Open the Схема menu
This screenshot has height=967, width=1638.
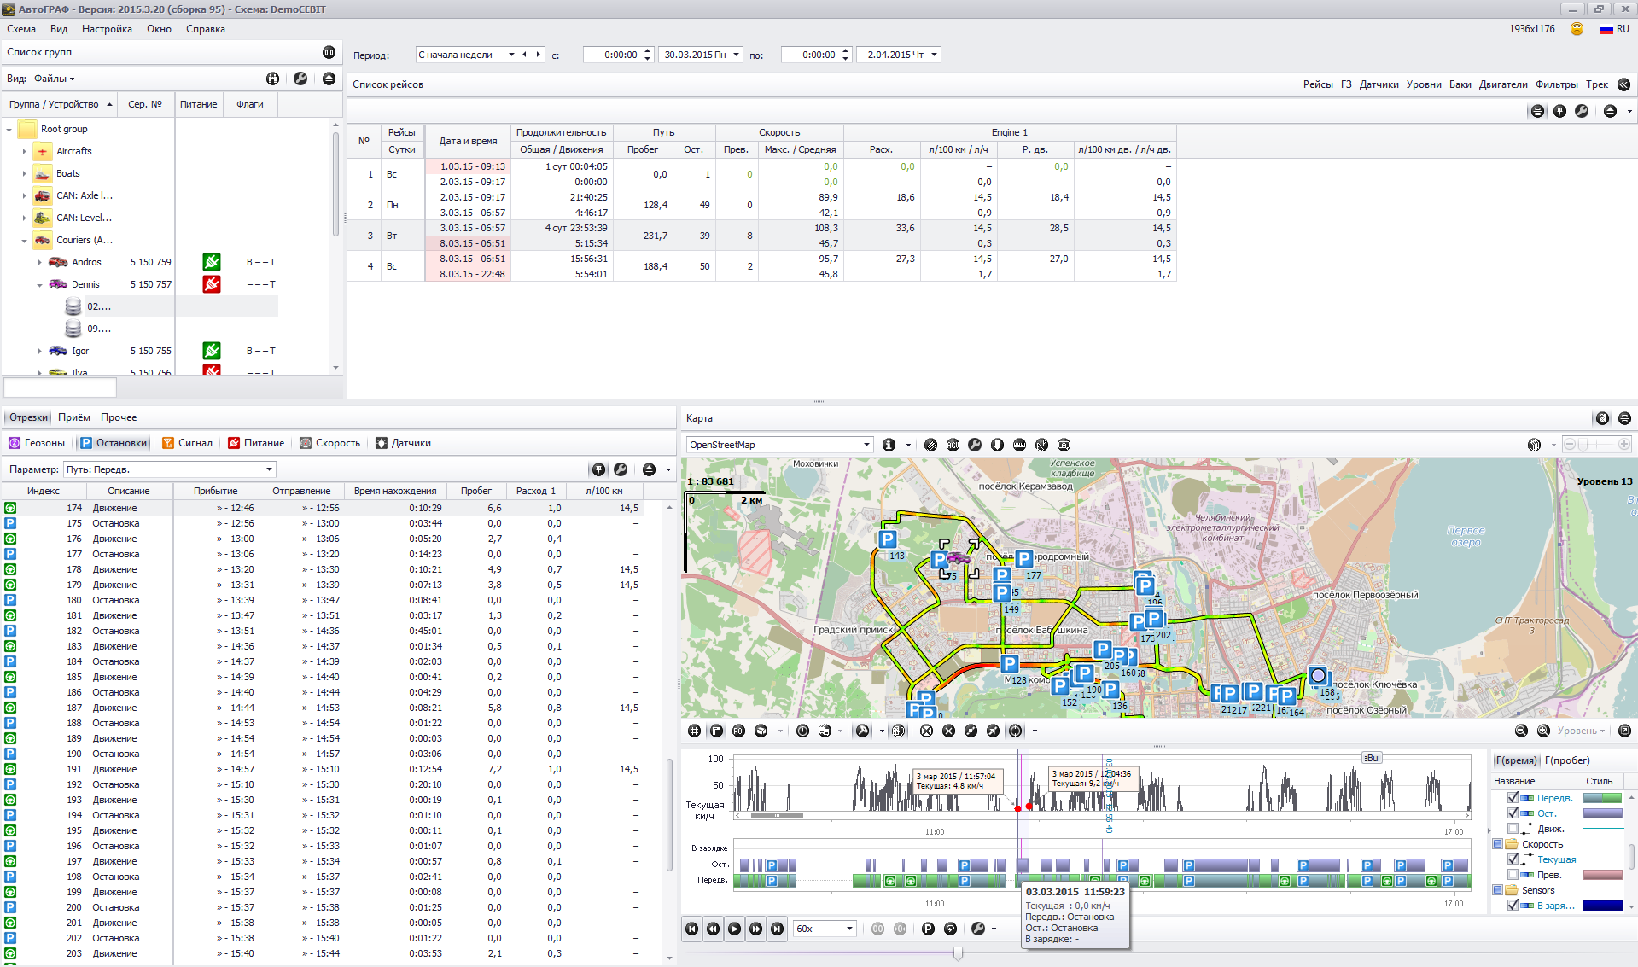click(x=21, y=29)
